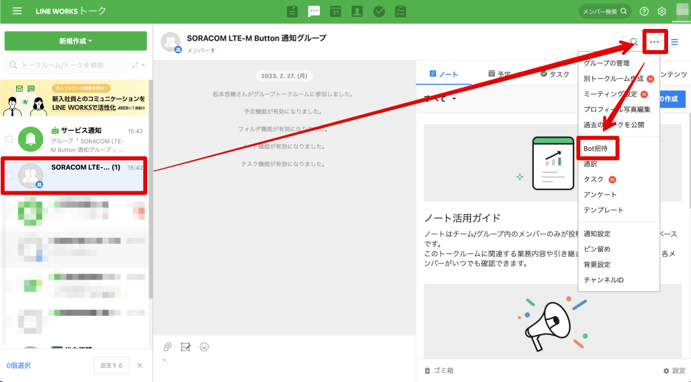Click the paperclip attach file icon

(x=168, y=347)
